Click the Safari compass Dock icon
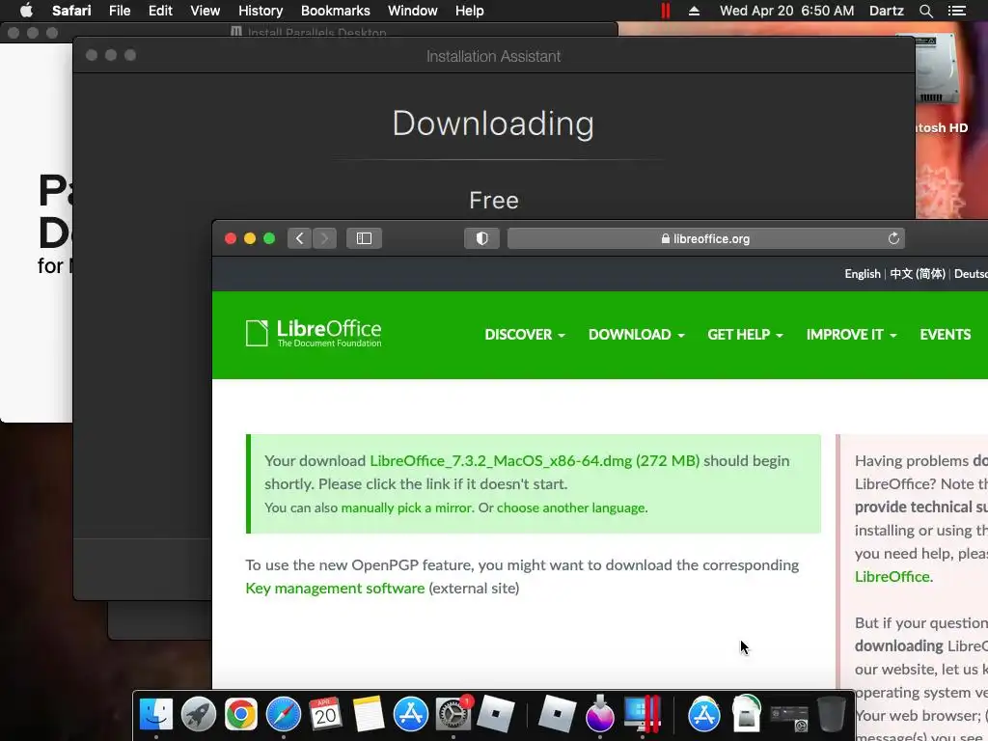 click(284, 715)
